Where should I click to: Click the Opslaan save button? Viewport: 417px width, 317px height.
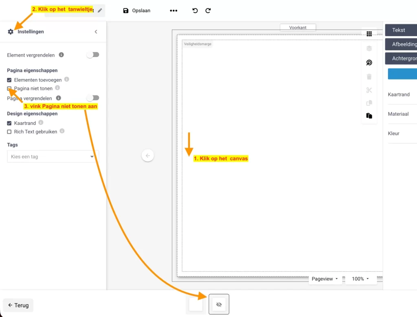(x=137, y=11)
